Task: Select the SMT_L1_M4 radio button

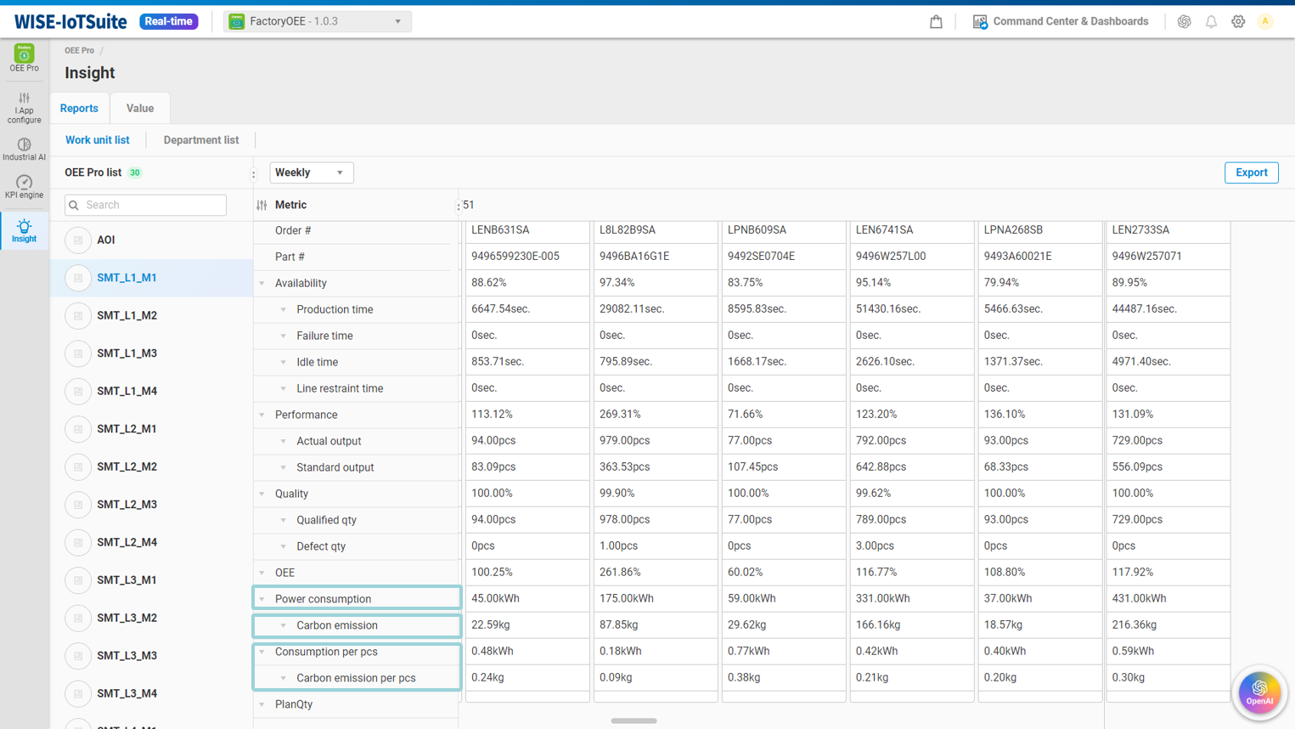Action: pyautogui.click(x=78, y=392)
